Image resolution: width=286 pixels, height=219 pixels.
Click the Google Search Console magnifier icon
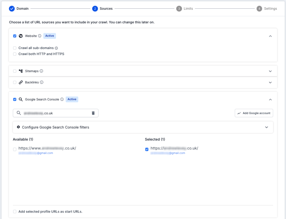(21, 99)
